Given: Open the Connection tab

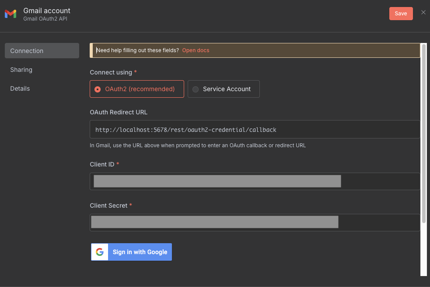Looking at the screenshot, I should (42, 50).
